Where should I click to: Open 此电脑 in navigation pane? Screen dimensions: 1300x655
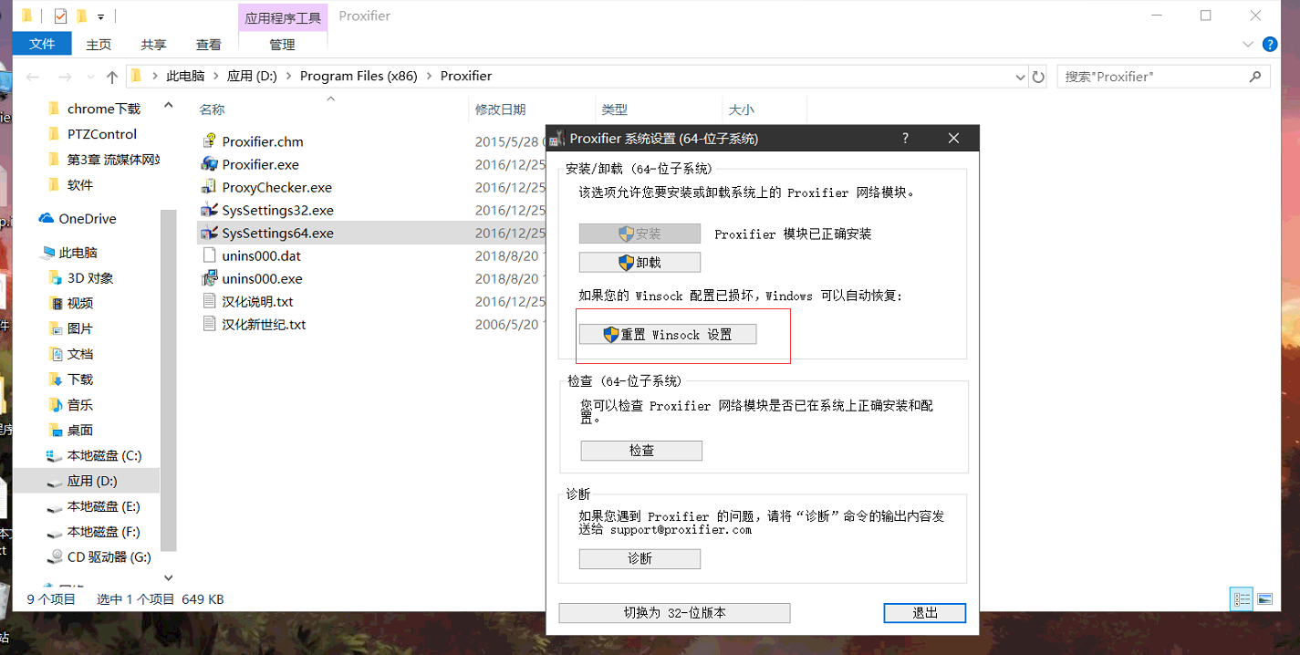pos(78,253)
